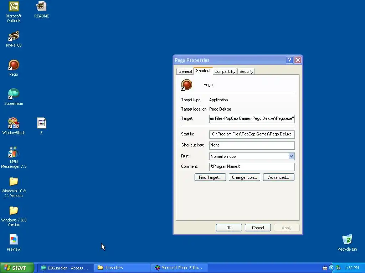
Task: Click the keyboard icon in system tray
Action: point(325,268)
